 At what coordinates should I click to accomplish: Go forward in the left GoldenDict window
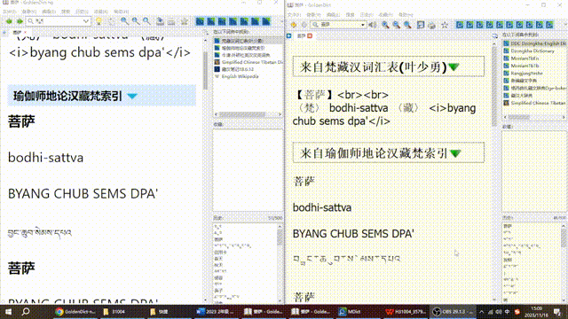20,21
